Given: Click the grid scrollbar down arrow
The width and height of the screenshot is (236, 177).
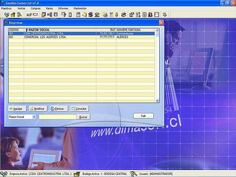Looking at the screenshot, I should pos(157,100).
